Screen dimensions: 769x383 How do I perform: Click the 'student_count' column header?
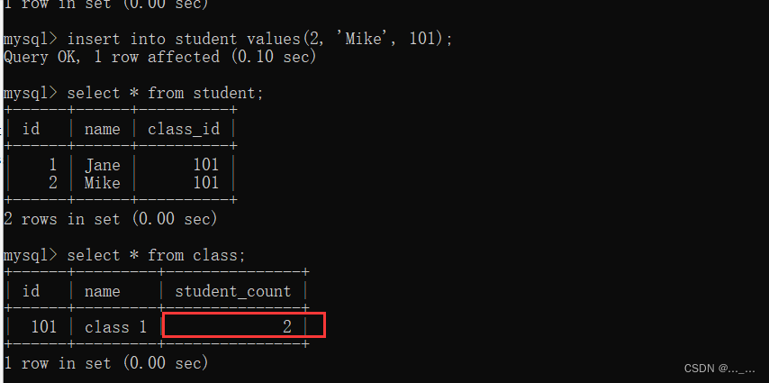[x=232, y=291]
